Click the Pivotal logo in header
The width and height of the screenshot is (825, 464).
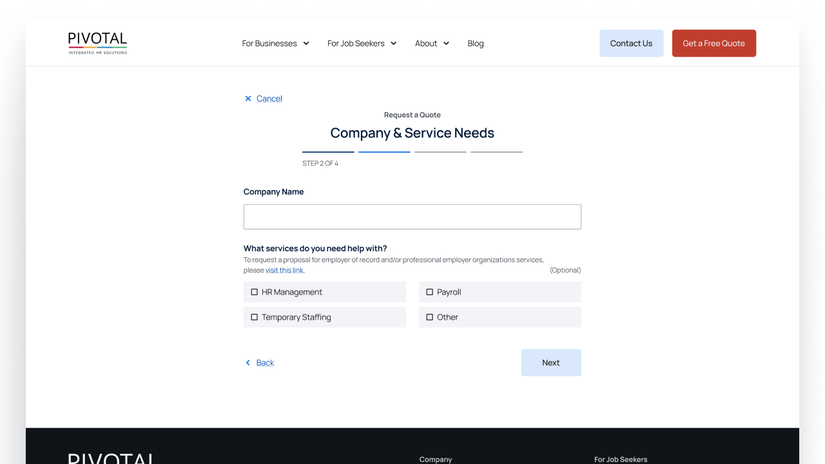[98, 43]
